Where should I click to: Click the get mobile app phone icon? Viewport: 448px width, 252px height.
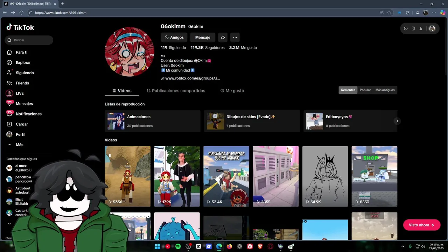[413, 29]
